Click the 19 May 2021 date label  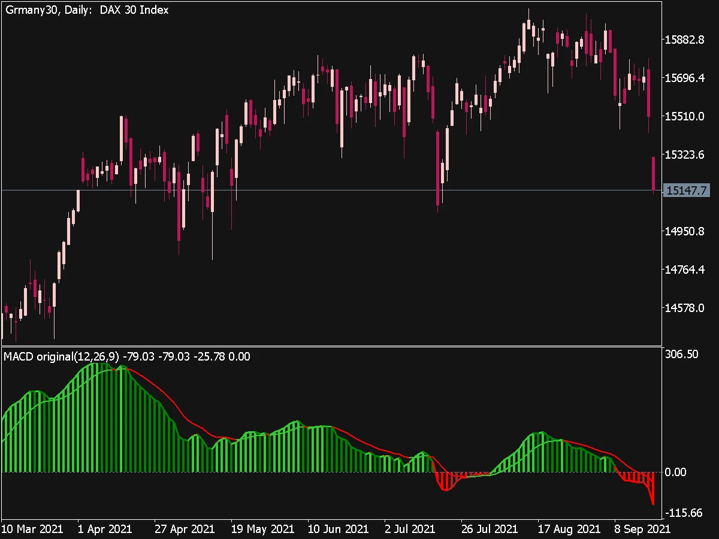coord(263,529)
